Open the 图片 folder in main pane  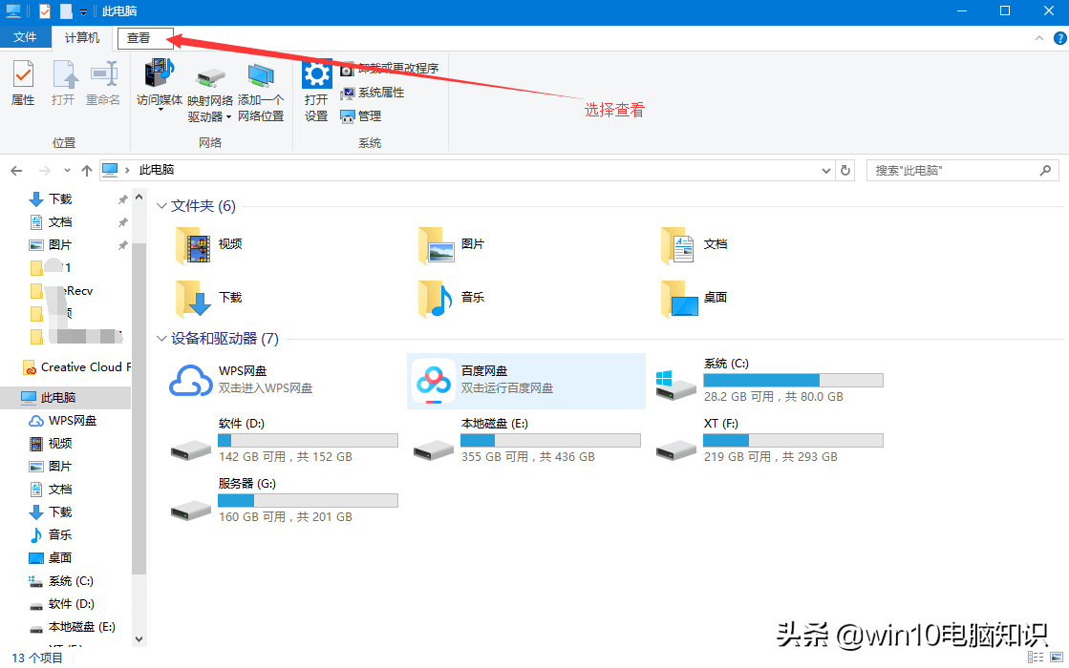pos(451,244)
